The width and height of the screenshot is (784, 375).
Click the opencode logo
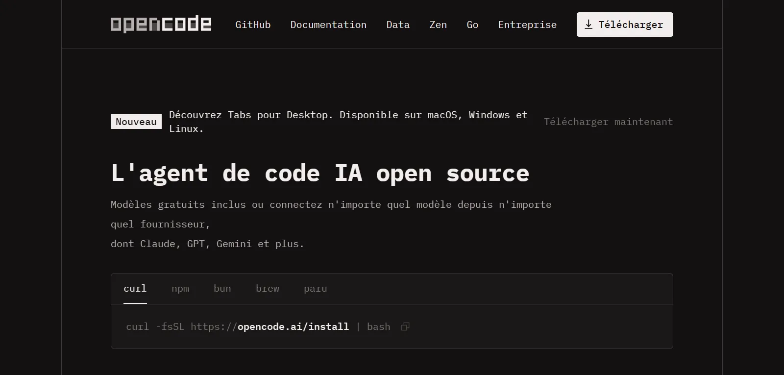point(161,24)
